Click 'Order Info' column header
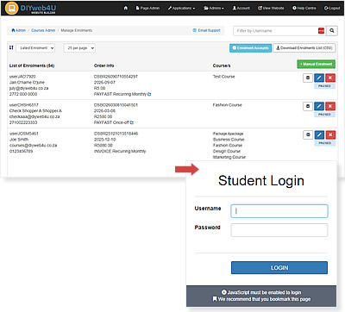Screen dimensions: 345x312 click(x=103, y=66)
